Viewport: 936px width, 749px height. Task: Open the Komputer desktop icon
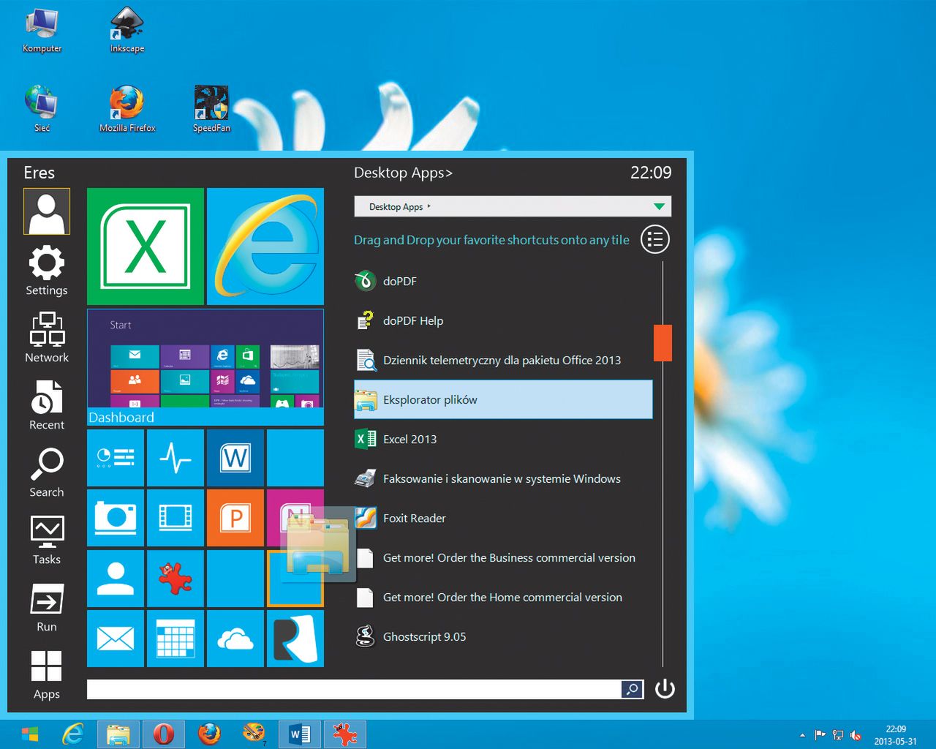point(42,31)
